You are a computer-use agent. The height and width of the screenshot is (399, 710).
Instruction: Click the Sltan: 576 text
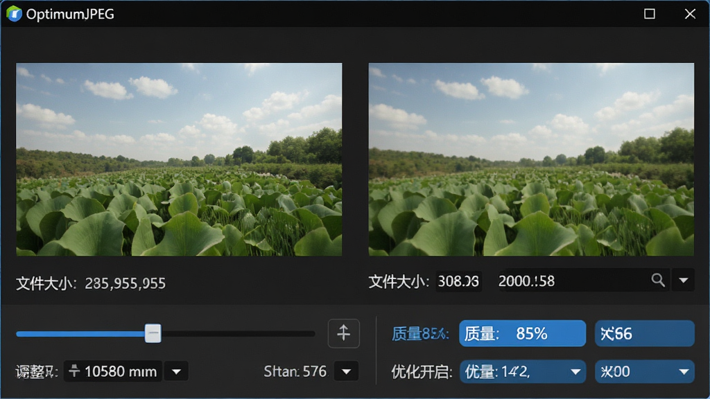click(x=295, y=371)
